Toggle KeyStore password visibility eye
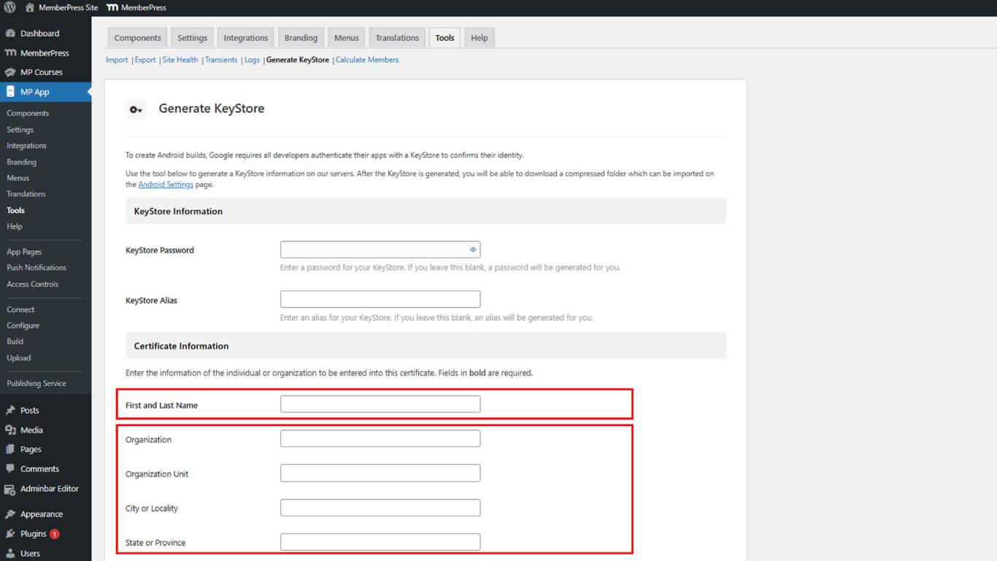This screenshot has height=561, width=997. click(473, 249)
